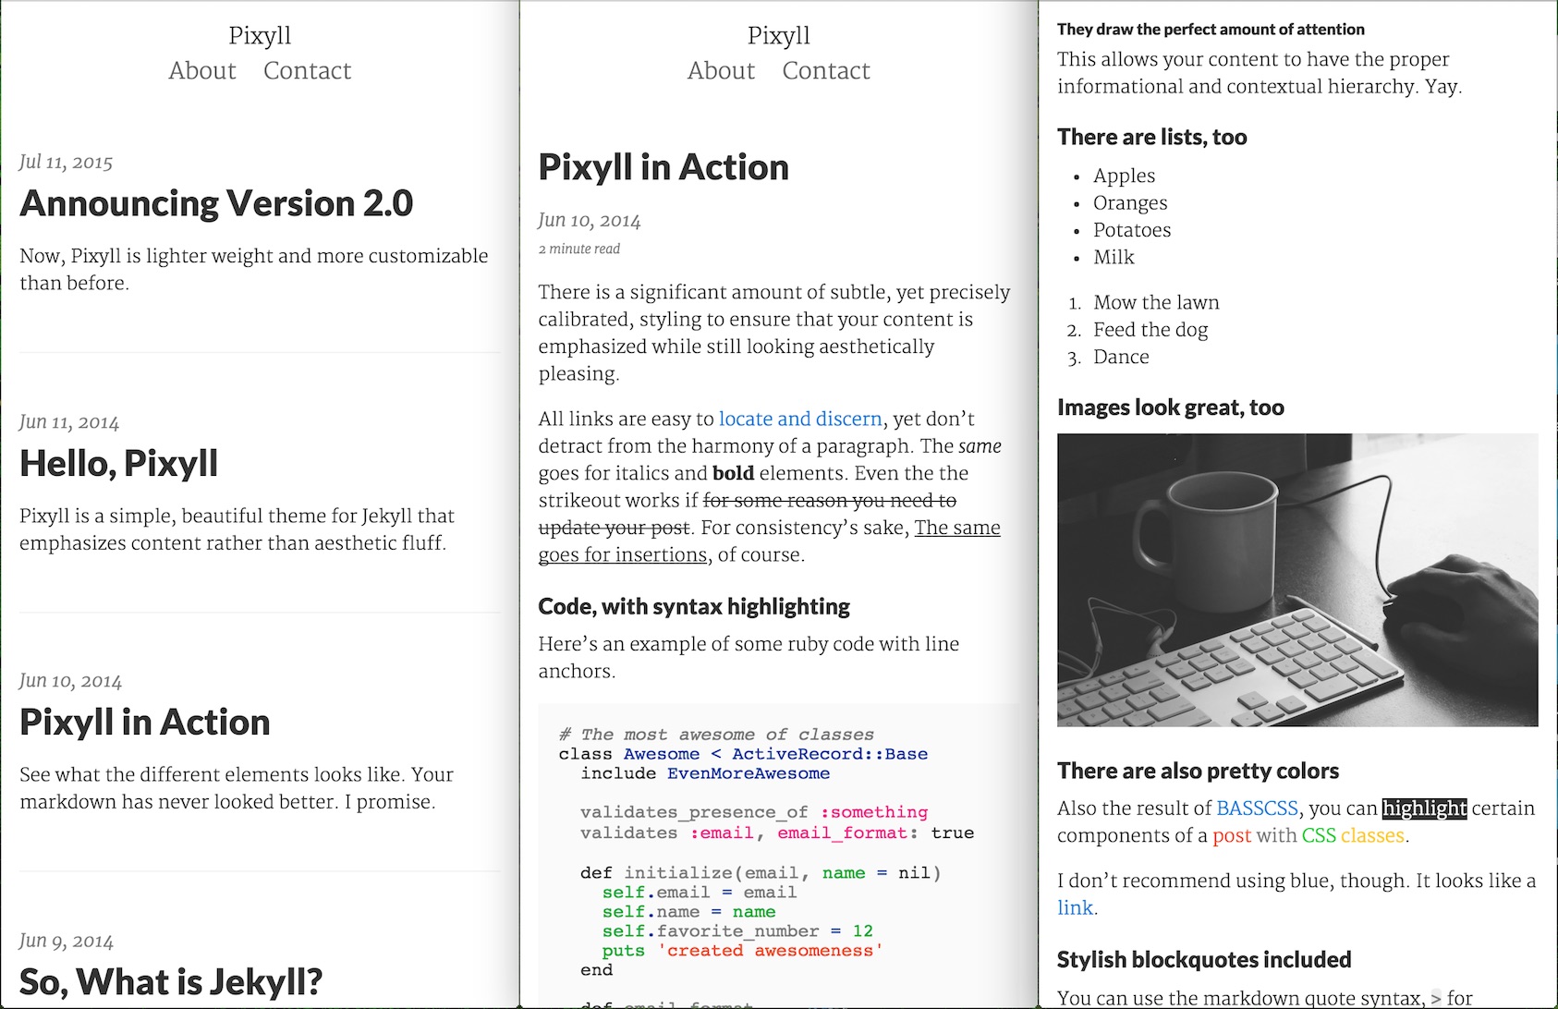This screenshot has height=1009, width=1558.
Task: Click the 'Jun 11, 2014' date
Action: point(69,422)
